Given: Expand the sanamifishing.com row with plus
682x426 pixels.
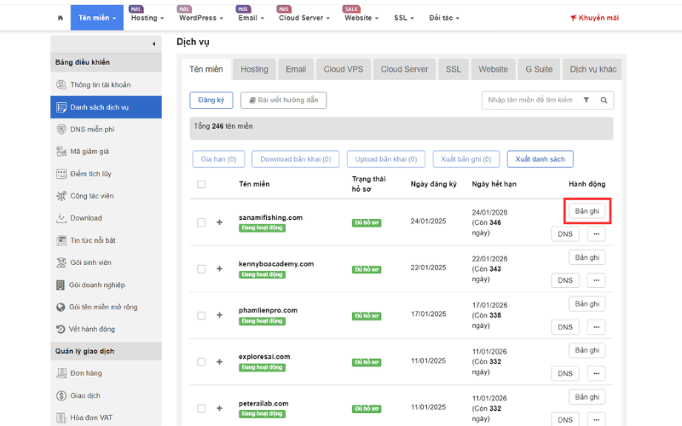Looking at the screenshot, I should 220,222.
